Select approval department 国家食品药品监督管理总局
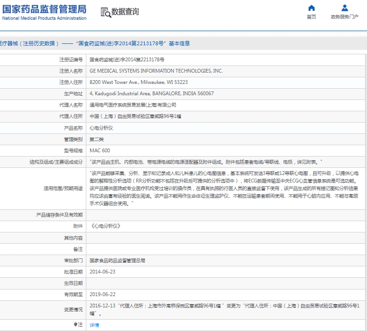367x331 pixels. [x=117, y=261]
